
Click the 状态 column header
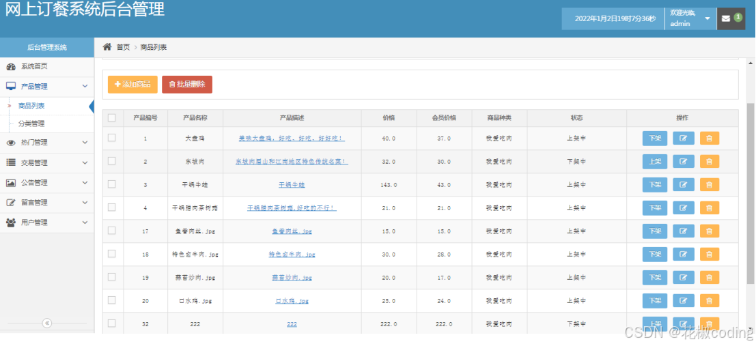tap(576, 117)
